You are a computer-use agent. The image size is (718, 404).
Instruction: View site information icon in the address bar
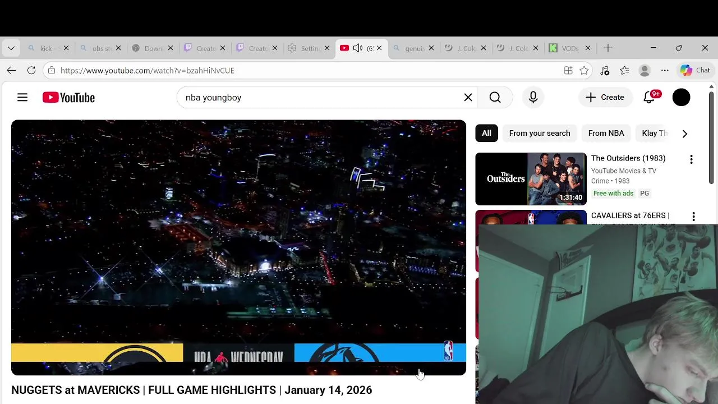click(x=52, y=70)
